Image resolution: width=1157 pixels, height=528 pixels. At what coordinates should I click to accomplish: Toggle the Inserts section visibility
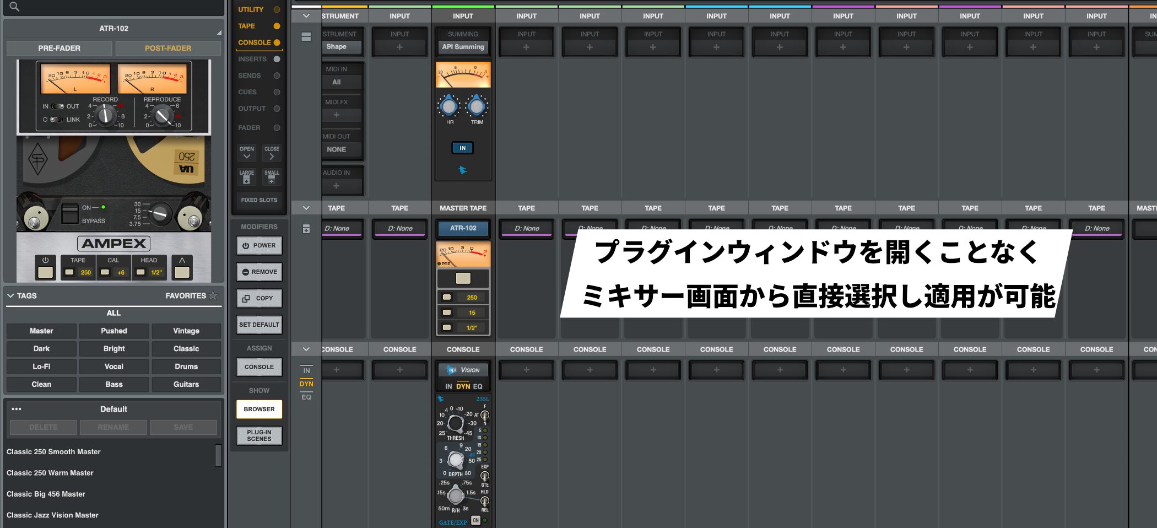tap(277, 59)
